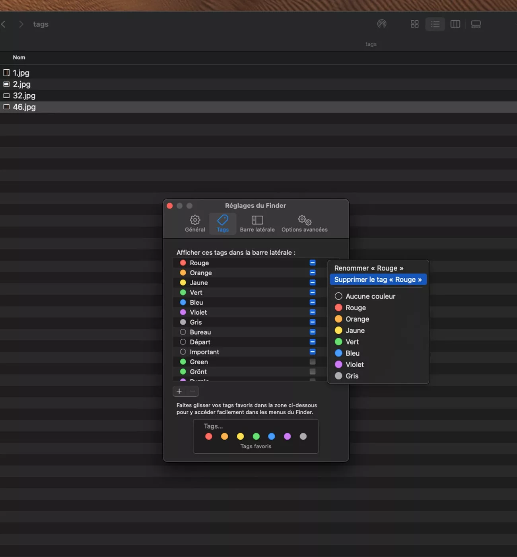
Task: Toggle sidebar checkbox for Bureau
Action: [313, 332]
